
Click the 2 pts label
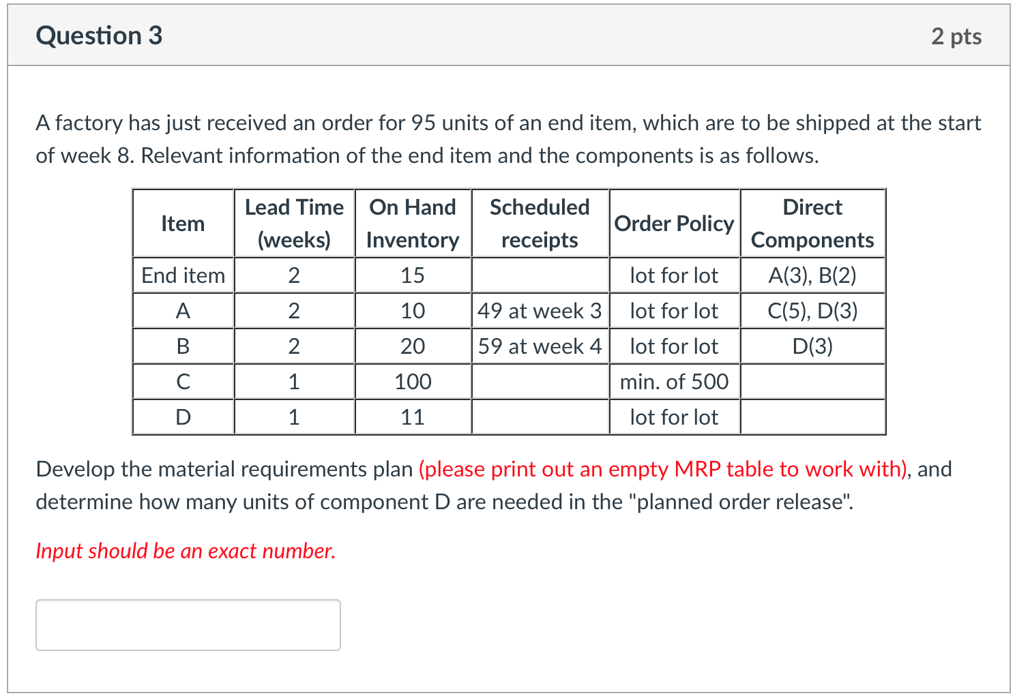[x=956, y=37]
